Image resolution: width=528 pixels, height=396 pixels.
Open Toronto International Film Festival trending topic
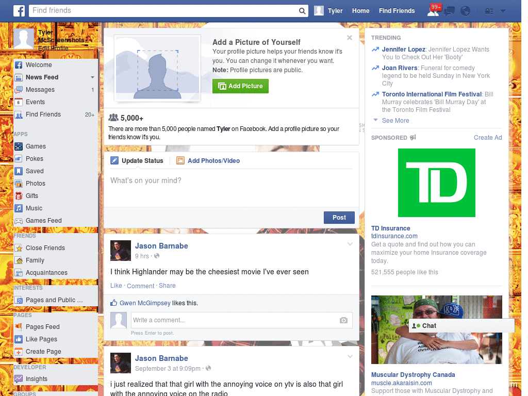coord(432,94)
